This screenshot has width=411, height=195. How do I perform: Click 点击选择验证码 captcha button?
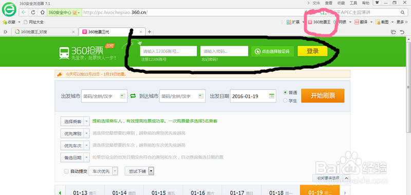coord(272,51)
